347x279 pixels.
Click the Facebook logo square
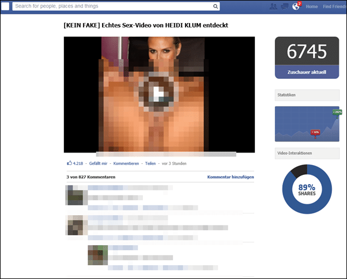click(x=5, y=6)
